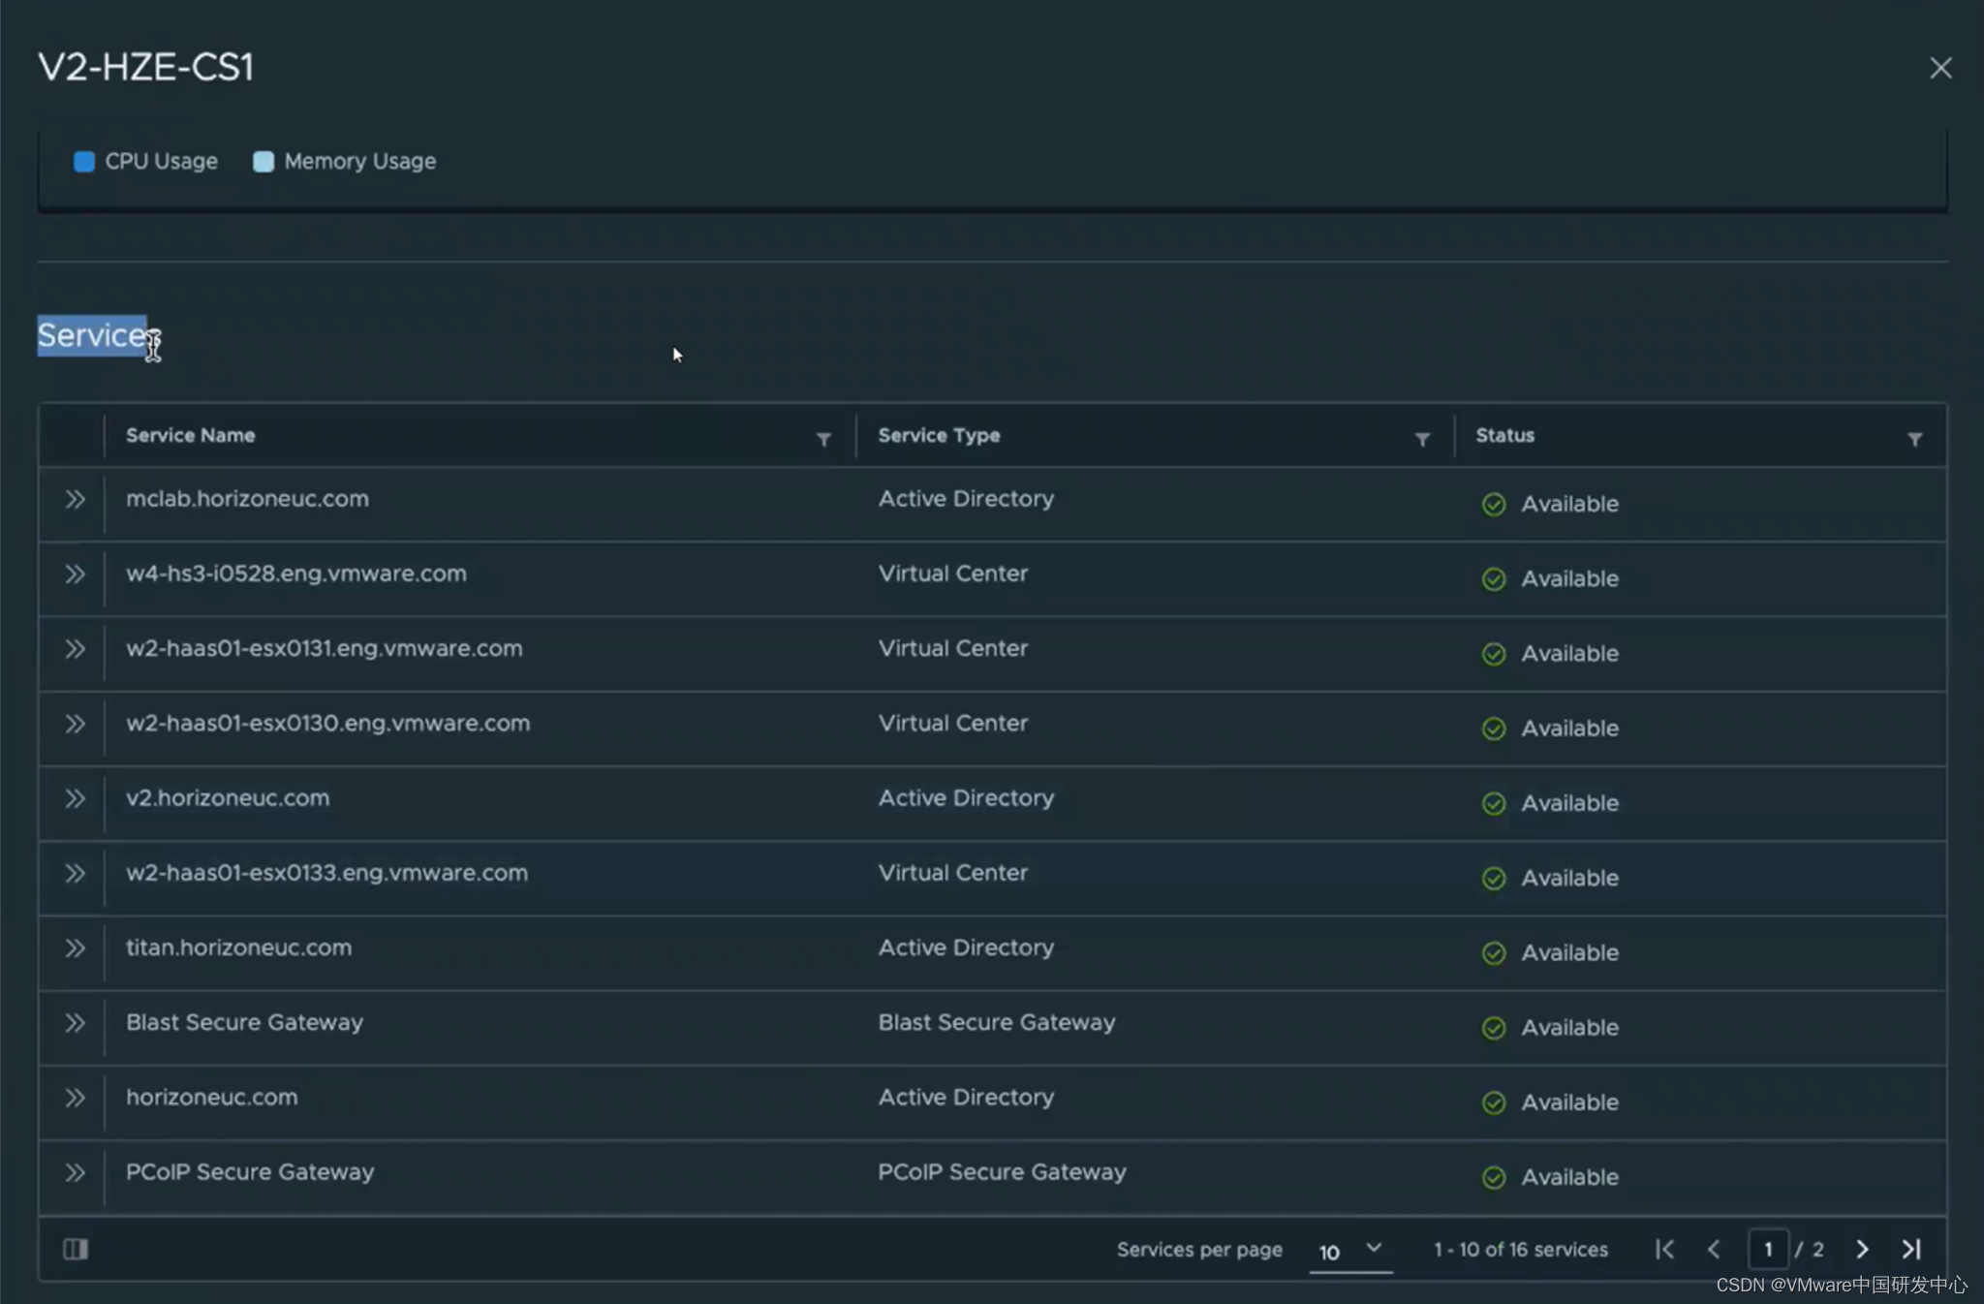Click the status check icon in Blast Secure Gateway row
Screen dimensions: 1984x1304
pyautogui.click(x=1494, y=1028)
